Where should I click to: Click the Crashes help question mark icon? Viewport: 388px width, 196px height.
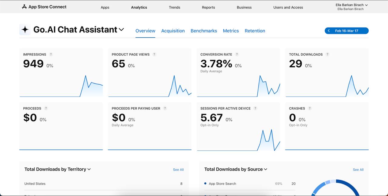309,108
